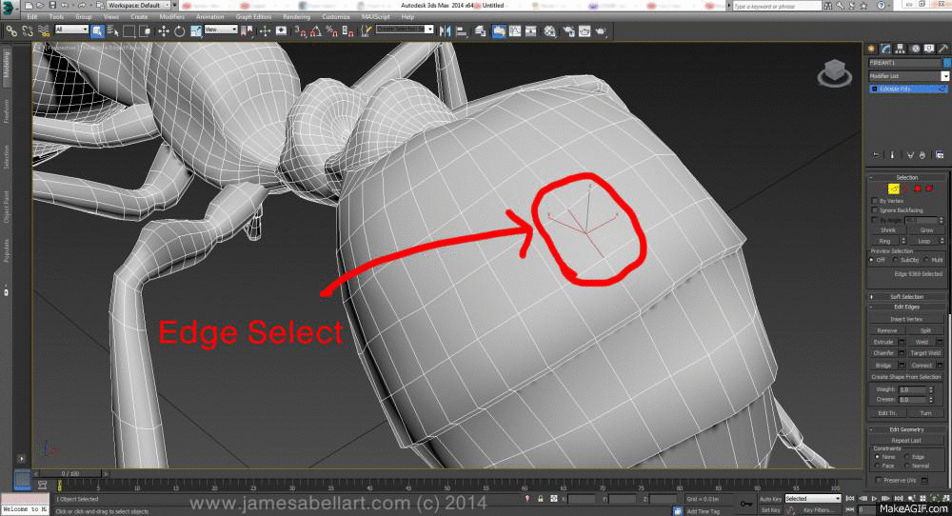This screenshot has width=952, height=516.
Task: Open the Rendering menu
Action: 296,17
